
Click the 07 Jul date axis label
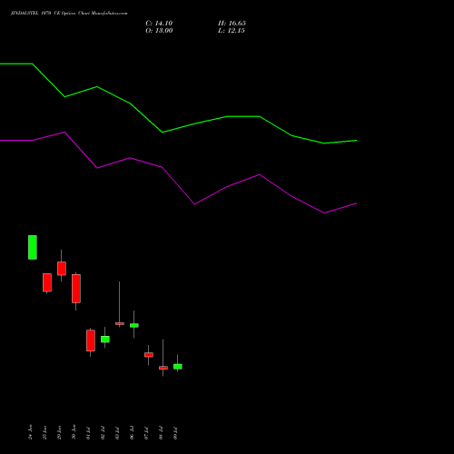tap(146, 433)
